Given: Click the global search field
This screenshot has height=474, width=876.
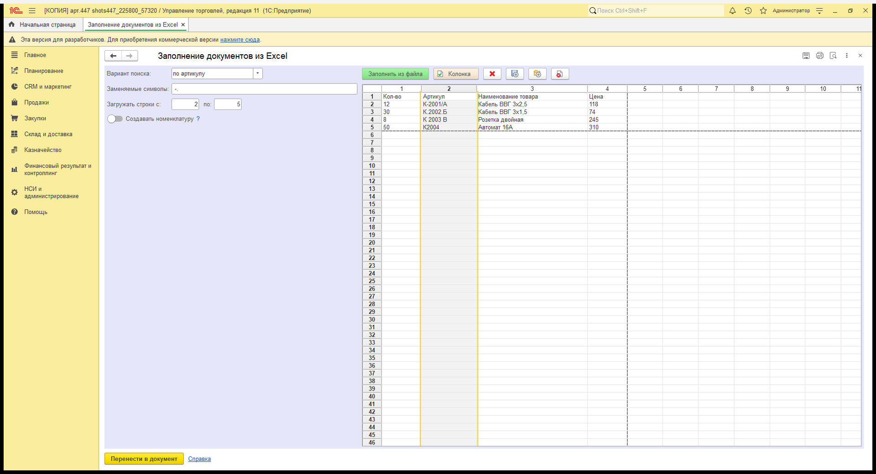Looking at the screenshot, I should [656, 10].
